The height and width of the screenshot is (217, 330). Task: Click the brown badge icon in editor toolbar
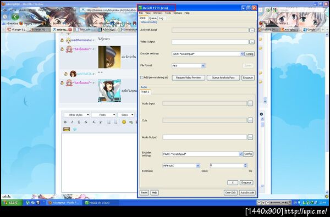click(67, 129)
